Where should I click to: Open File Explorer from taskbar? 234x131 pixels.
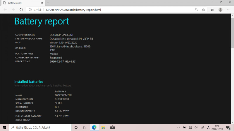coord(103,127)
